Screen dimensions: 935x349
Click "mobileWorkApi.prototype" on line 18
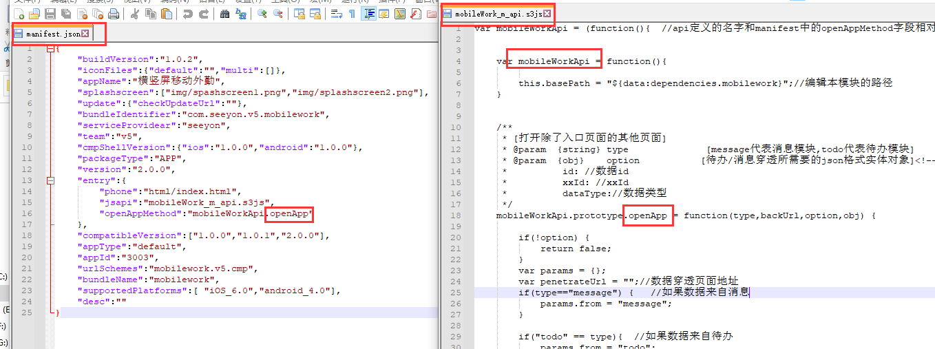tap(560, 215)
